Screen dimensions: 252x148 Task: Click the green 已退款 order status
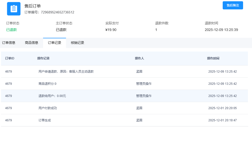(11, 30)
